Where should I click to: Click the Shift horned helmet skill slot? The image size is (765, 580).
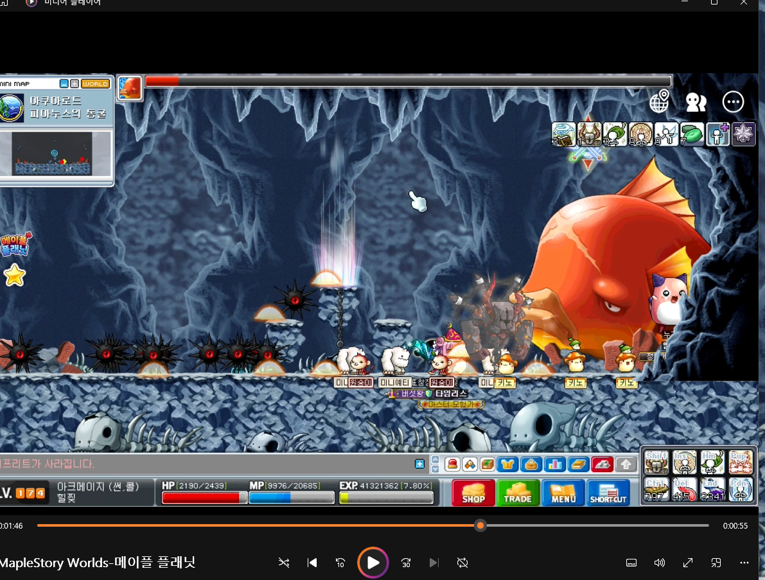coord(656,462)
